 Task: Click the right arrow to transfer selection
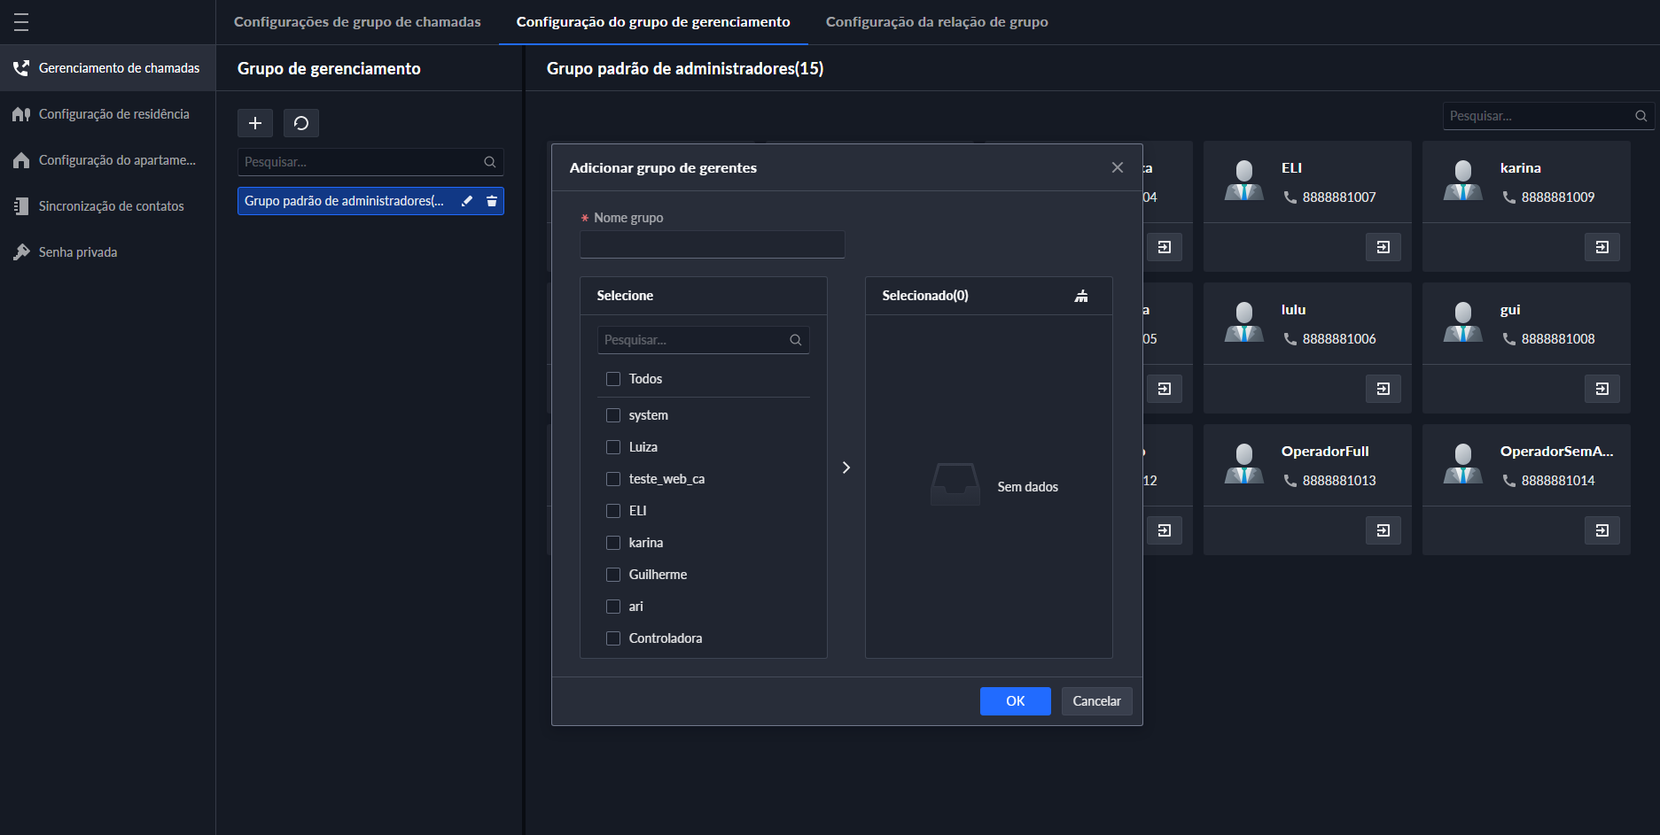pyautogui.click(x=846, y=468)
